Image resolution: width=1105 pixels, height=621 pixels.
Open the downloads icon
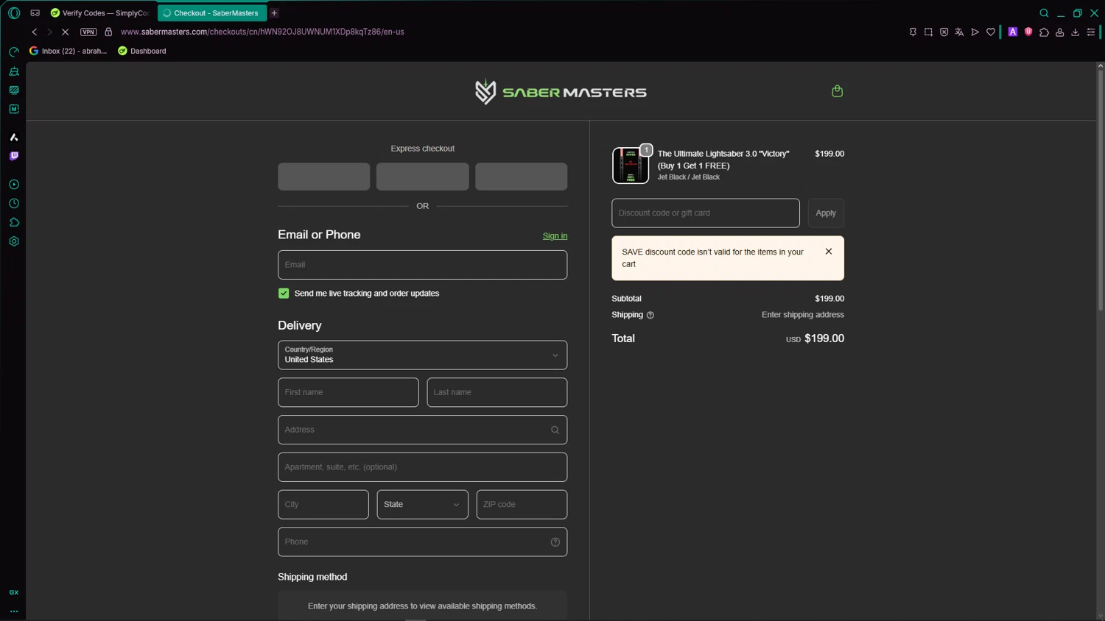(1076, 32)
